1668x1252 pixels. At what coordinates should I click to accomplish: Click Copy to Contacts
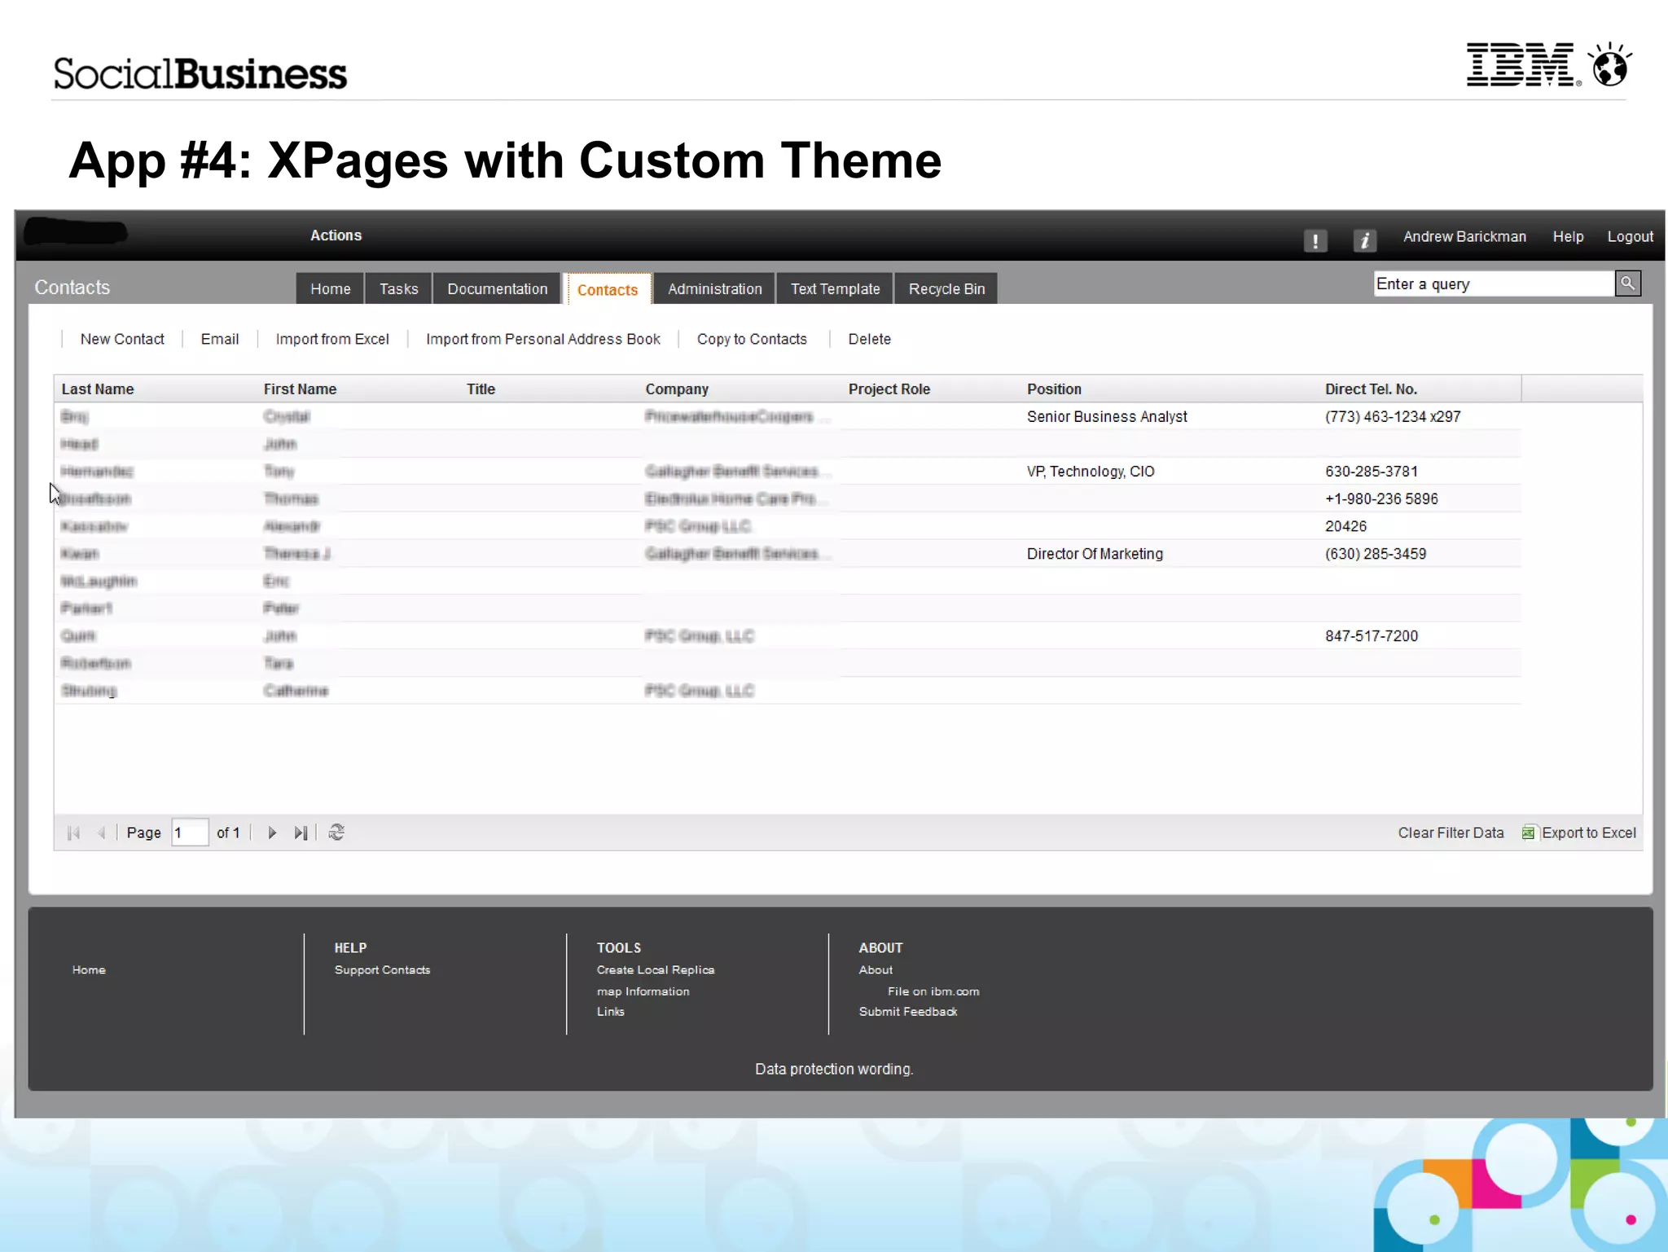tap(752, 339)
